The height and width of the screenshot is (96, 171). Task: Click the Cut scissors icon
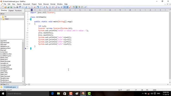pyautogui.click(x=26, y=7)
